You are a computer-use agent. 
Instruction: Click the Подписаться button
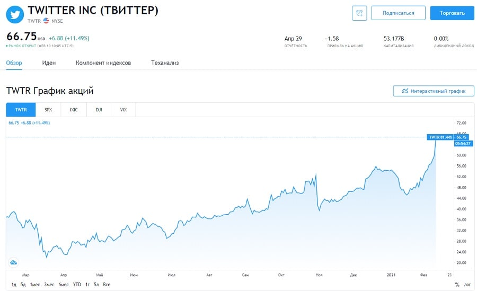[398, 13]
